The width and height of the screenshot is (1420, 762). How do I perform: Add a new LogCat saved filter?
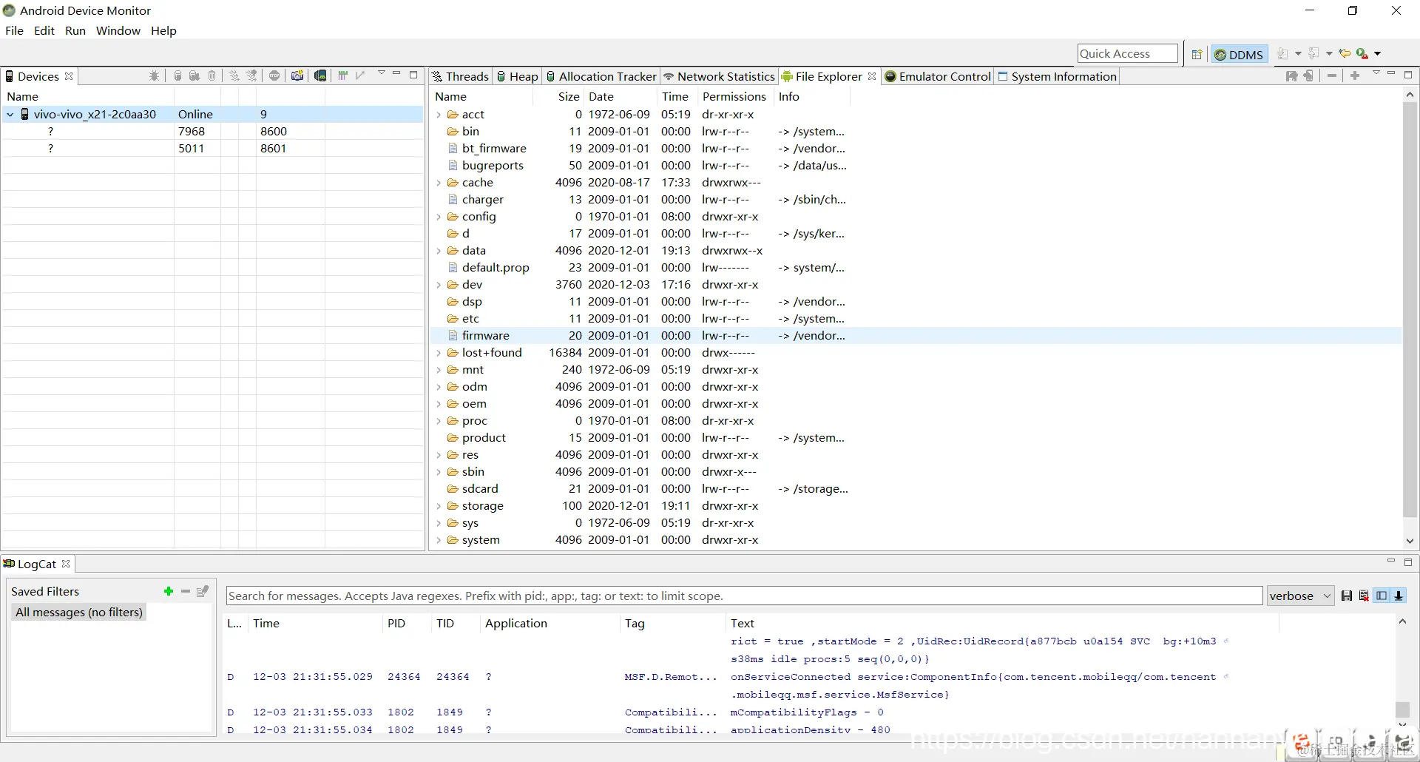pyautogui.click(x=169, y=591)
